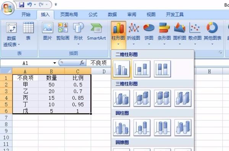Viewport: 229px width, 151px height.
Task: Select stacked cylinder chart thumbnail
Action: (x=142, y=127)
